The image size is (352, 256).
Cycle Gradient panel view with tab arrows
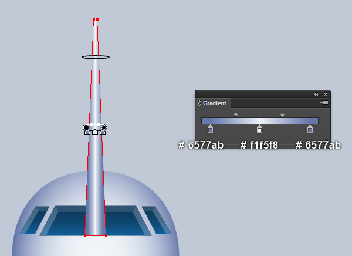(x=199, y=103)
